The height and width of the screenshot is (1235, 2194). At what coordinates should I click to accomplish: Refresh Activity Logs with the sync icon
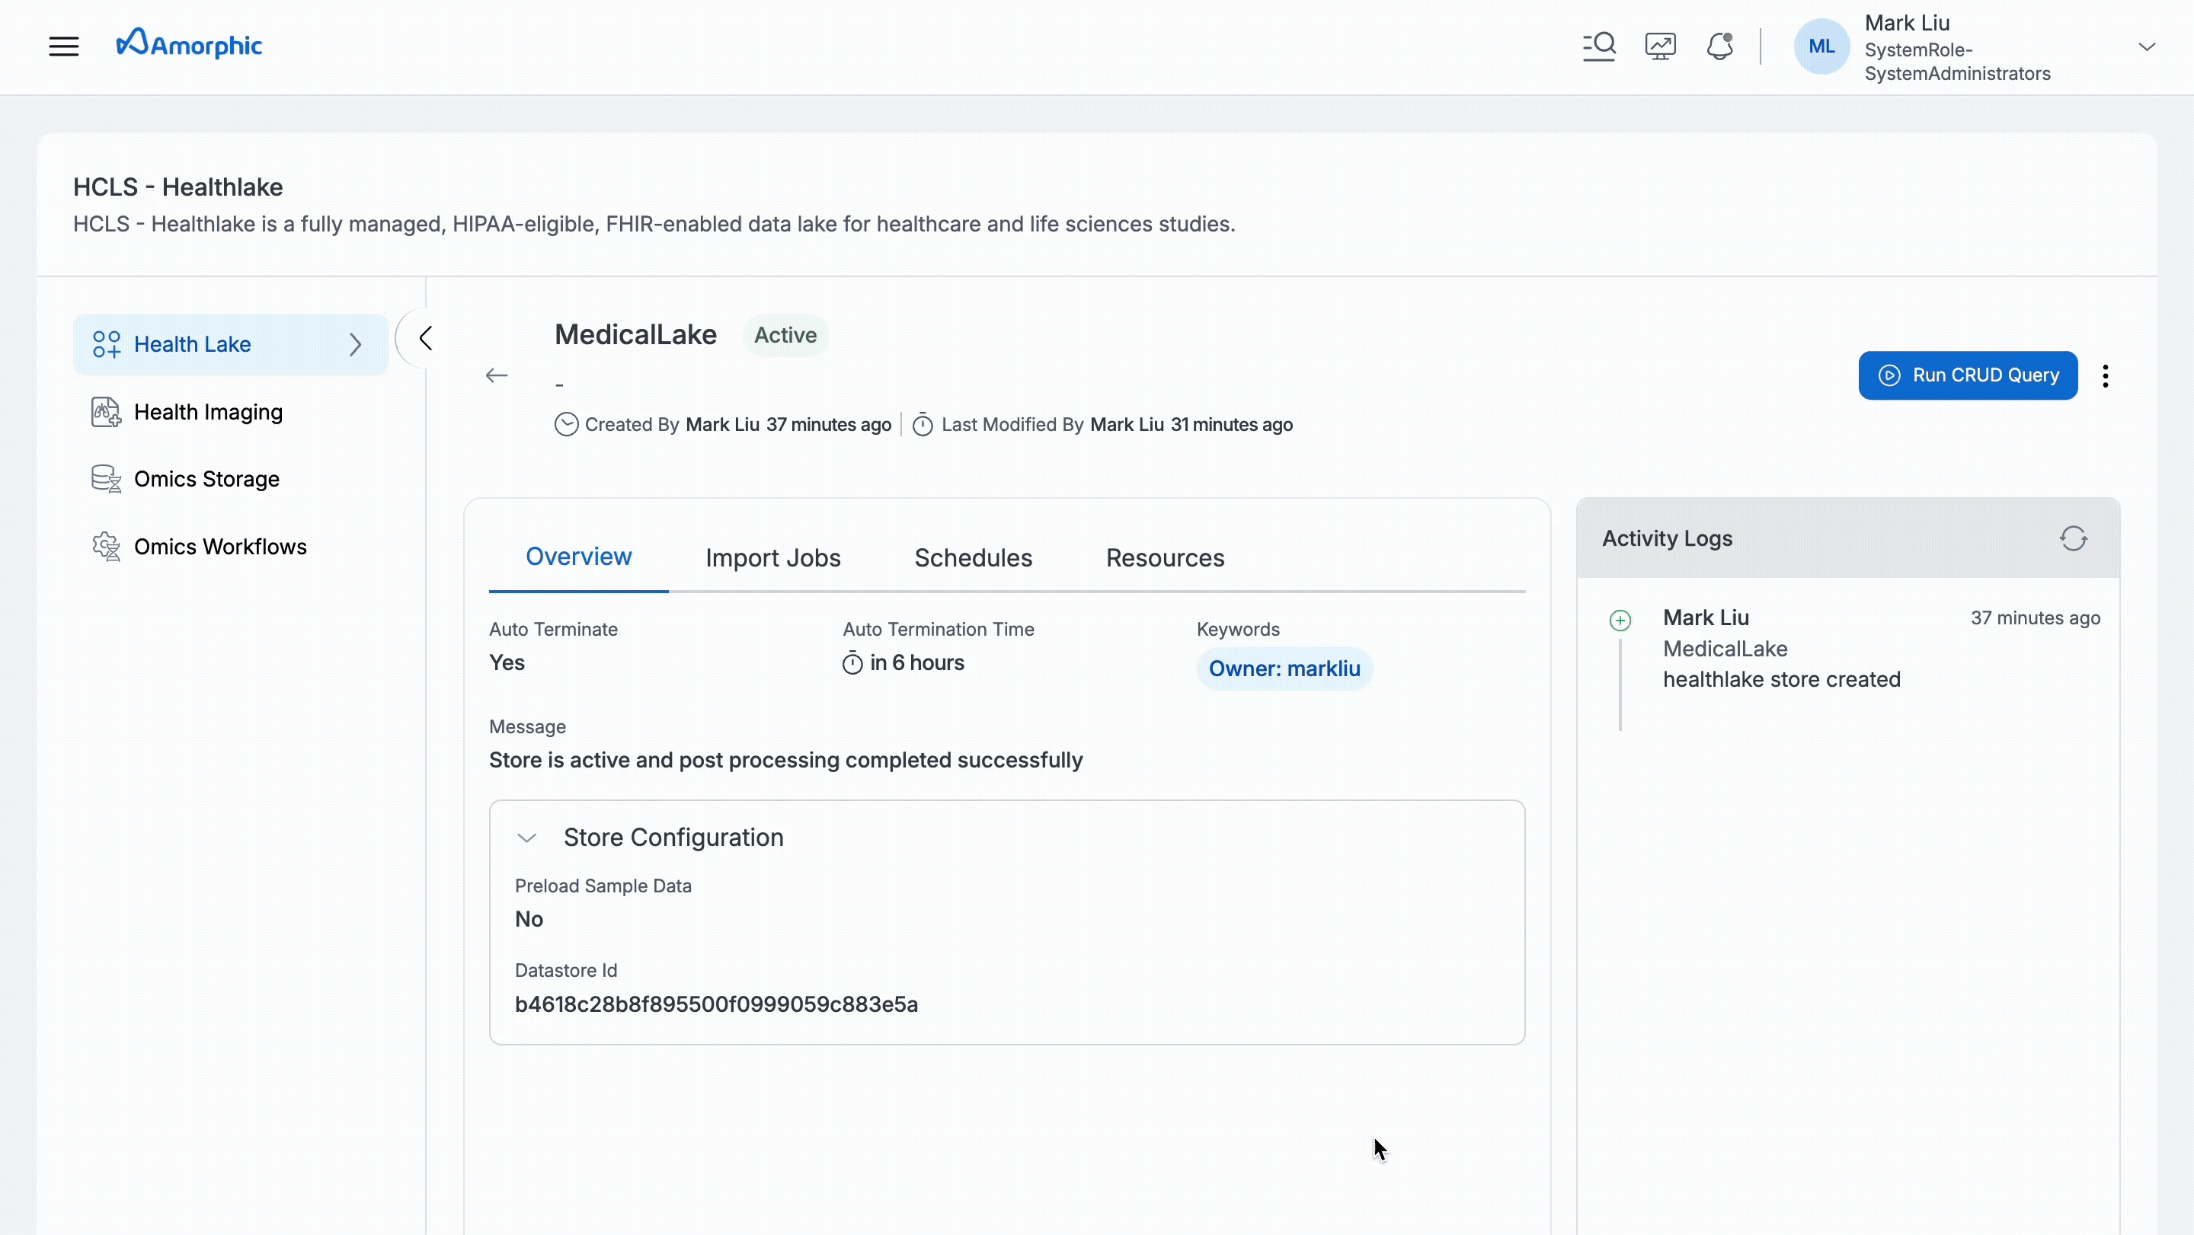click(x=2074, y=538)
